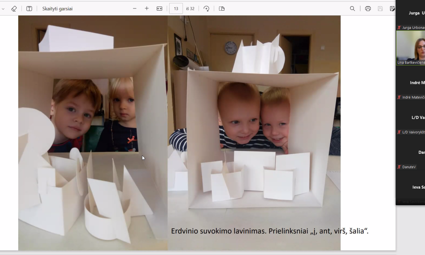
Task: Zoom in using the plus icon
Action: [147, 9]
